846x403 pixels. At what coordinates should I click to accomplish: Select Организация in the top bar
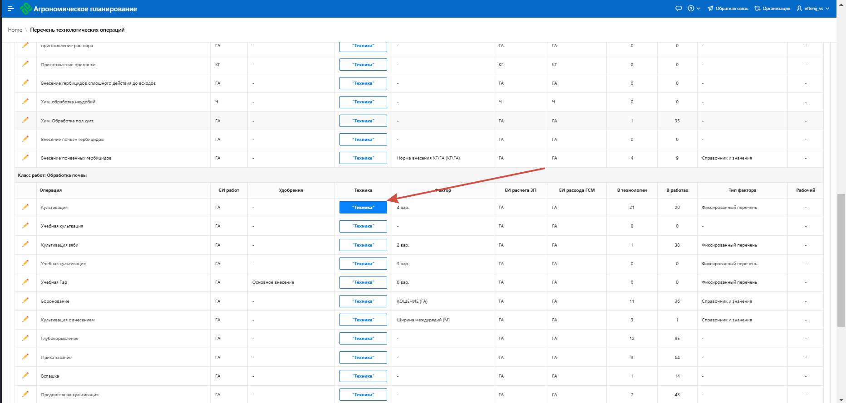(772, 9)
